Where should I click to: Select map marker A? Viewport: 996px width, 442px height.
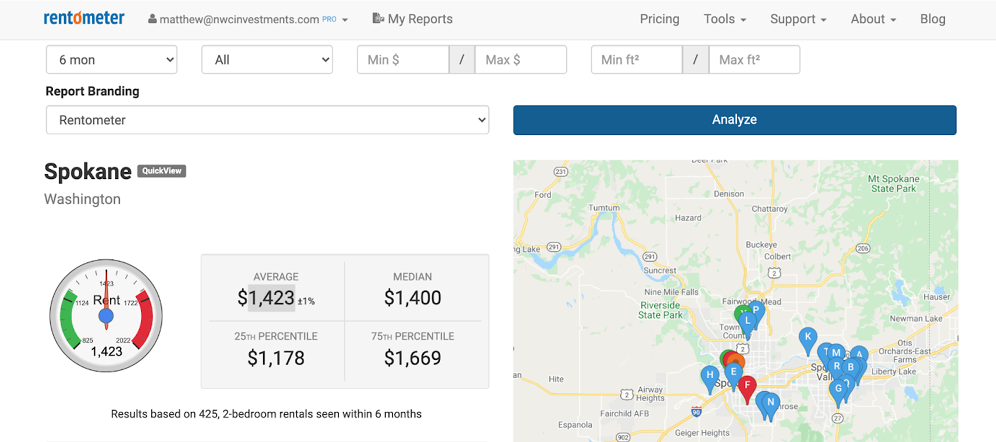[859, 354]
